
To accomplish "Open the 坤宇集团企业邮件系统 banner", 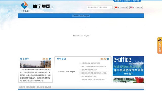I will click(x=128, y=80).
